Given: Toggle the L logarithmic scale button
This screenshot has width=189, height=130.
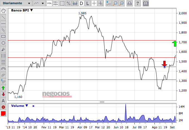Looking at the screenshot, I should (88, 3).
